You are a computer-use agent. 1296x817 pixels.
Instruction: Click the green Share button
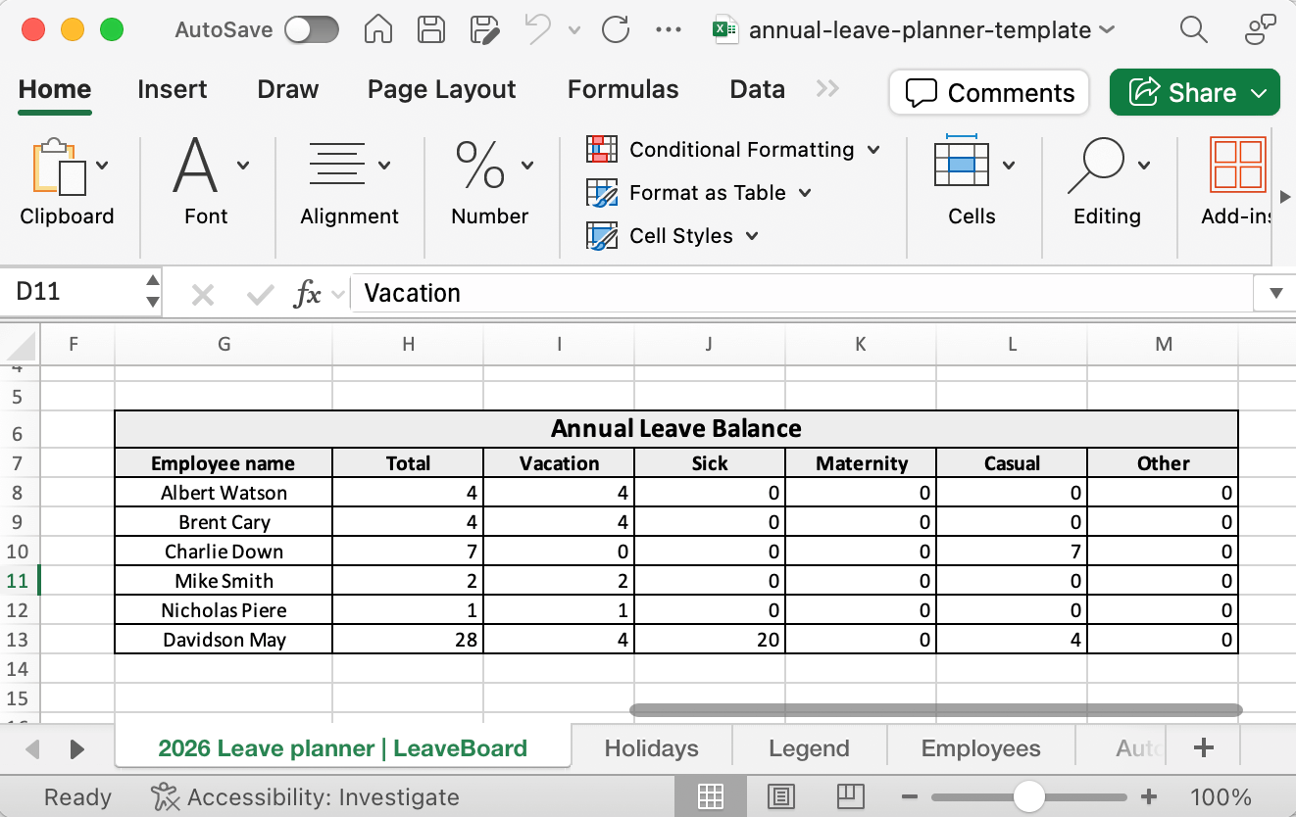(1194, 93)
